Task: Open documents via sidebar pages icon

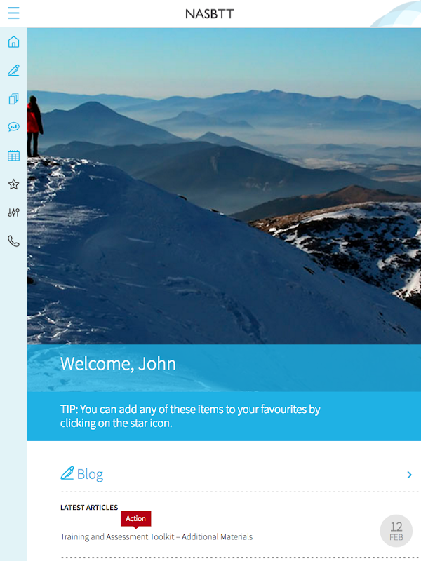Action: (13, 99)
